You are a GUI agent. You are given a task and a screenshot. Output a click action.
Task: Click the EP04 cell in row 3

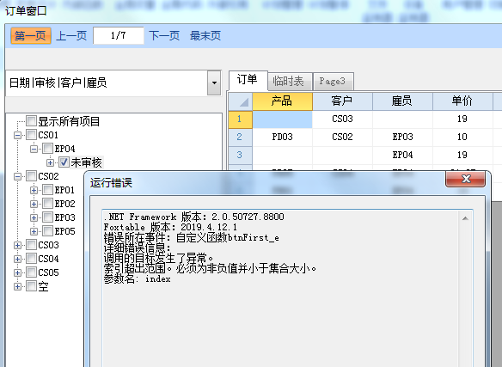pos(402,155)
